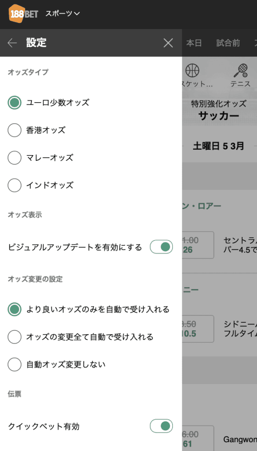
Task: Click the back arrow in the settings header
Action: tap(11, 43)
